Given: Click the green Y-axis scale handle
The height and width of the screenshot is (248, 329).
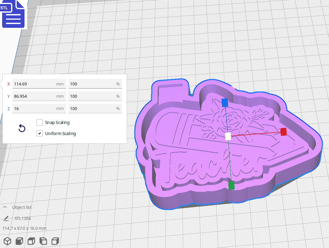Looking at the screenshot, I should [231, 186].
